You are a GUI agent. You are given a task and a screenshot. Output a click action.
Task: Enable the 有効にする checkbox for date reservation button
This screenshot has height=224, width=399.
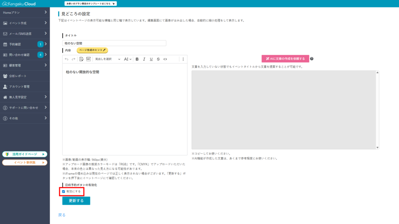coord(64,191)
